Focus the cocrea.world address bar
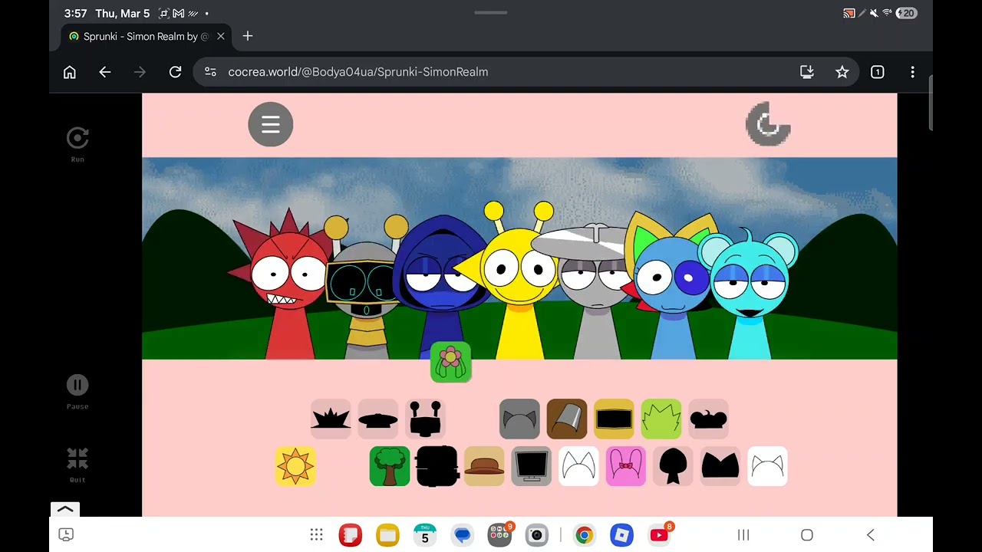This screenshot has height=552, width=982. pos(506,72)
